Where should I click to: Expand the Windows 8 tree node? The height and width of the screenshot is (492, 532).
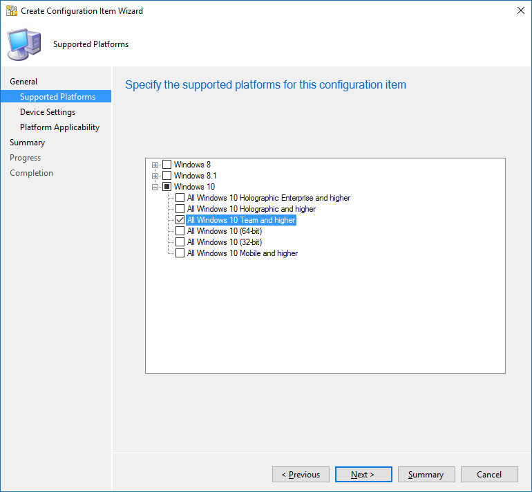click(x=155, y=165)
